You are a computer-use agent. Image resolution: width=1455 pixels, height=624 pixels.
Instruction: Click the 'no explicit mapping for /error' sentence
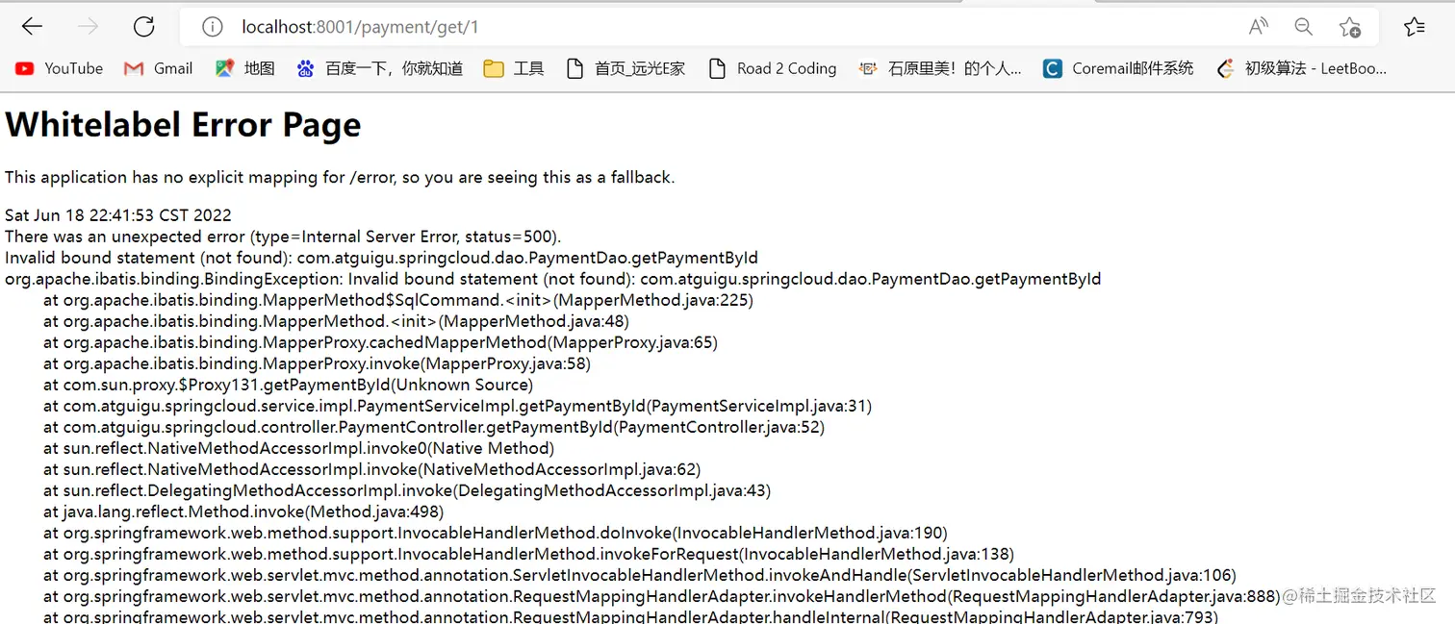point(340,177)
